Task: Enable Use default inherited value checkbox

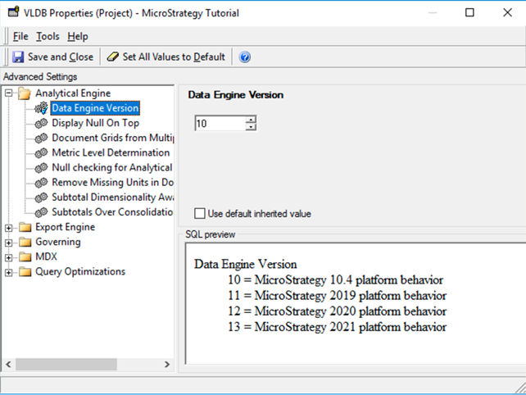Action: point(200,214)
